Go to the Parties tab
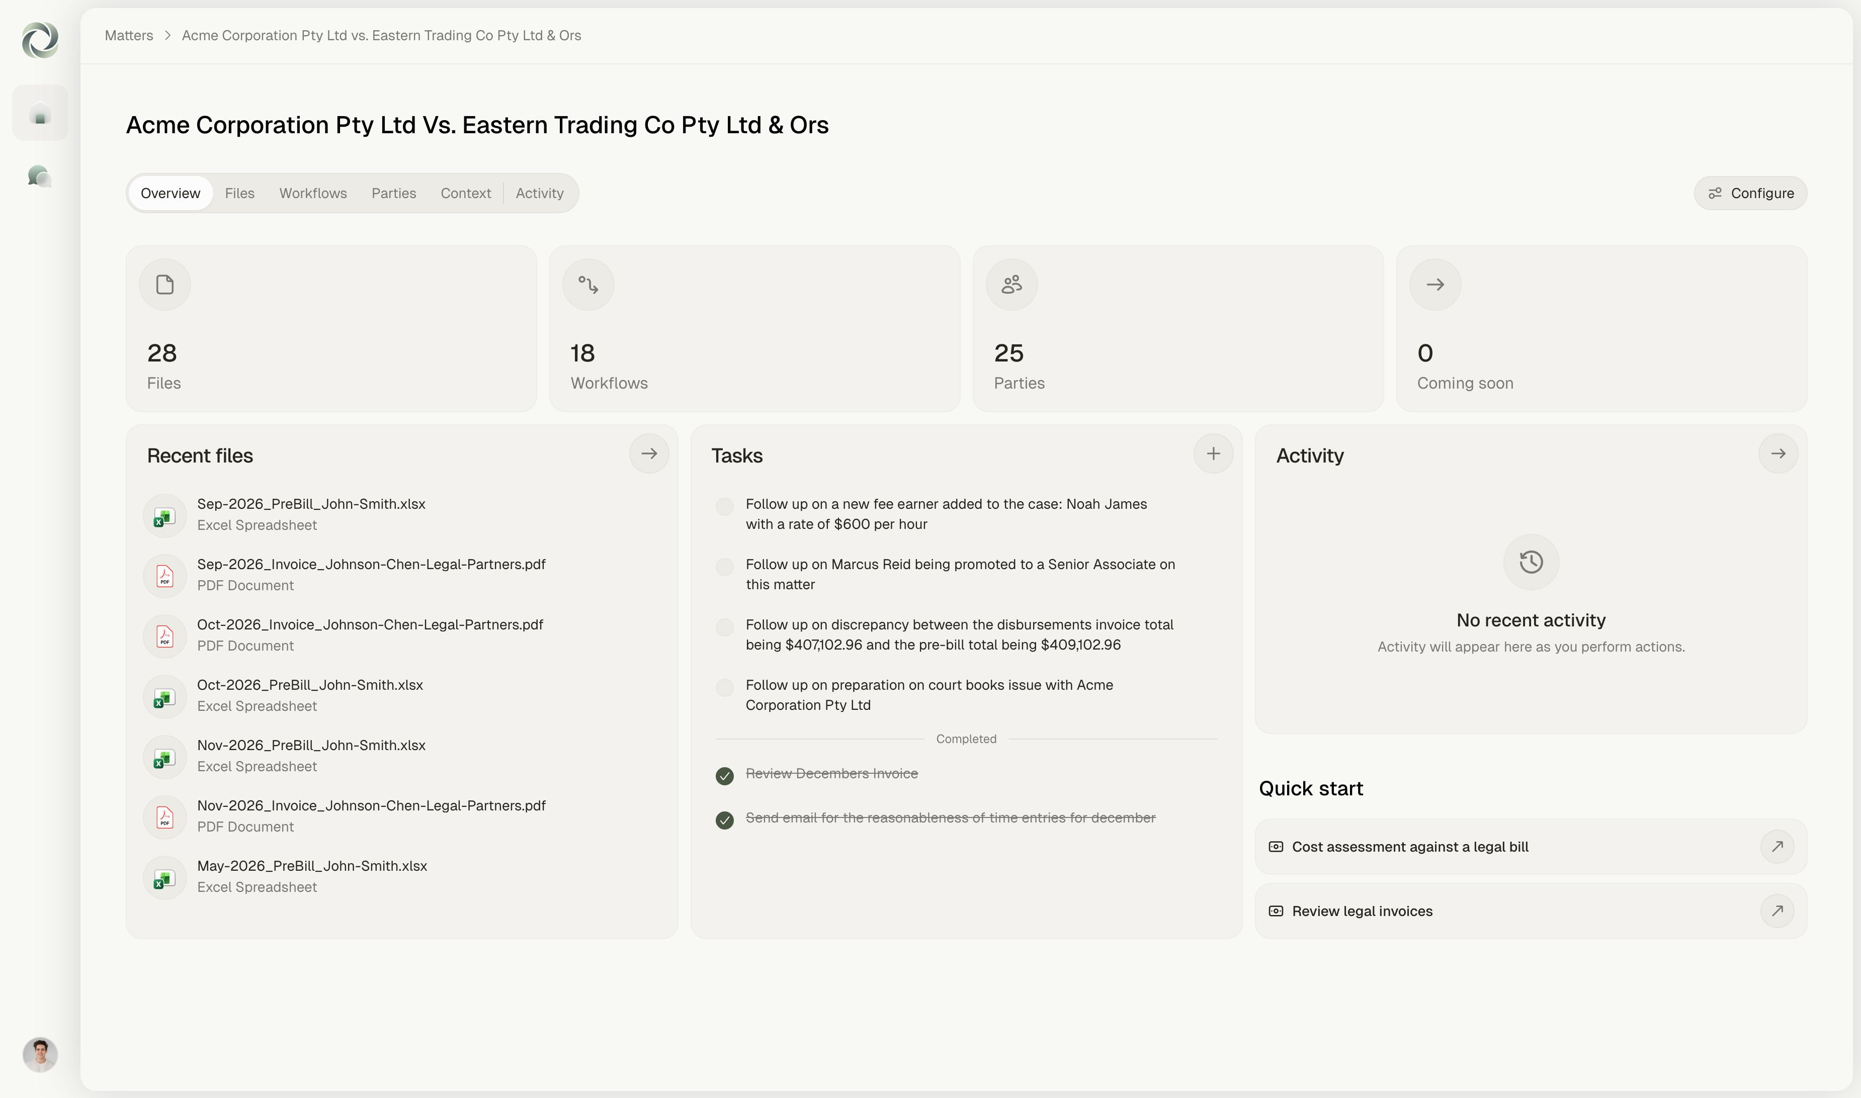Image resolution: width=1861 pixels, height=1098 pixels. click(393, 193)
